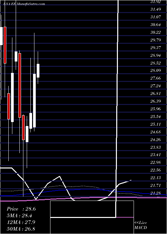Select the 22.98 price axis label

(156, 162)
